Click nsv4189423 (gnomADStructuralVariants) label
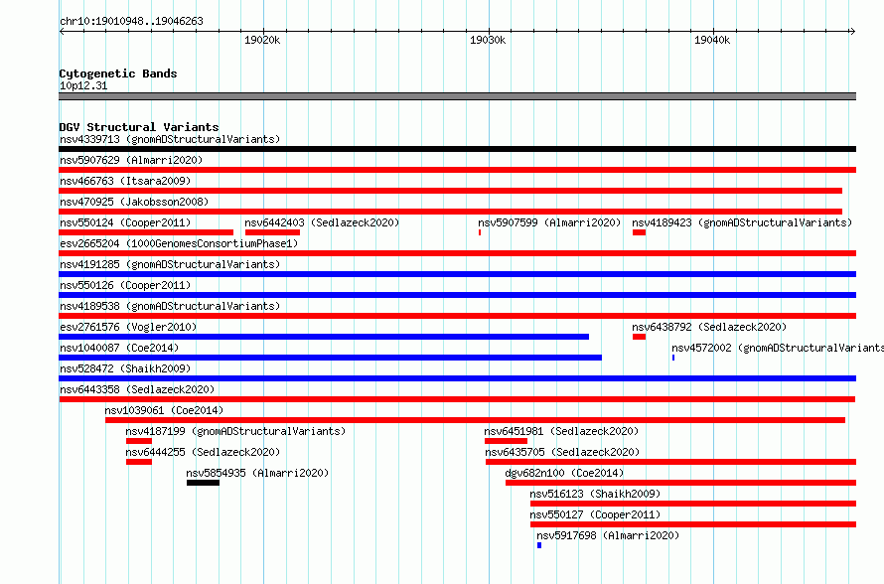Viewport: 884px width, 584px height. click(x=742, y=222)
